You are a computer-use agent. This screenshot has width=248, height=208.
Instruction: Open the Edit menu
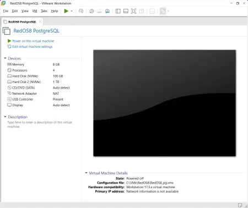point(15,11)
